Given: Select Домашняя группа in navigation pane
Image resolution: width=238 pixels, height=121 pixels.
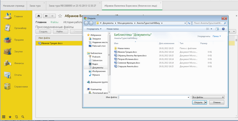Looking at the screenshot, I should click(x=97, y=82).
